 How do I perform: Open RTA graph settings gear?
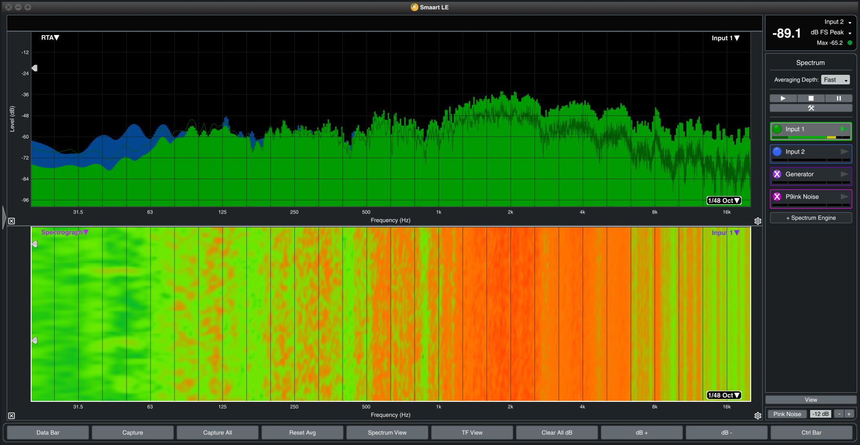point(758,221)
